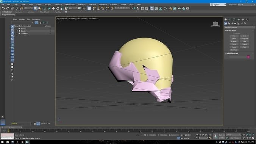Toggle visibility eye of second Box object
The height and width of the screenshot is (144, 256).
(17, 31)
